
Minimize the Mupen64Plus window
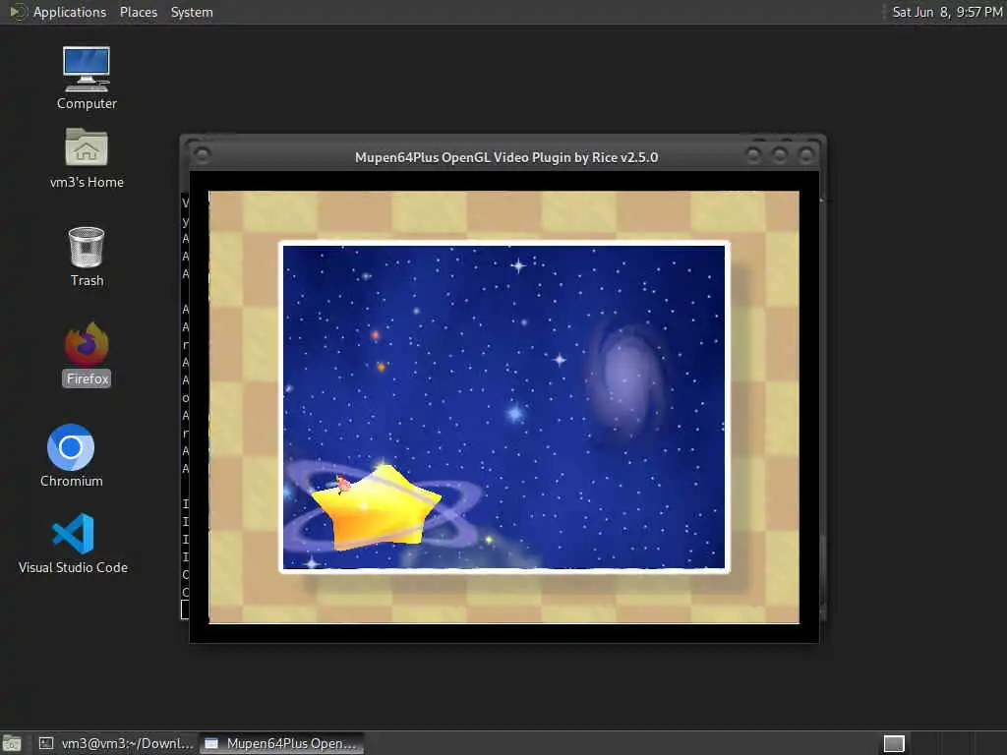click(x=753, y=154)
